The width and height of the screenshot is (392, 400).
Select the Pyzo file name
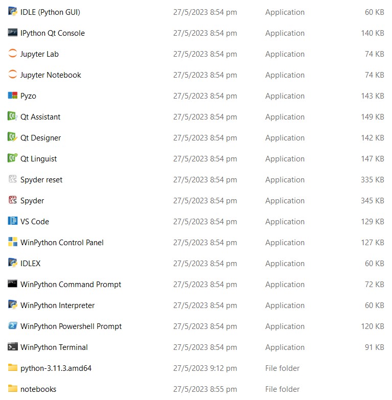(x=28, y=96)
